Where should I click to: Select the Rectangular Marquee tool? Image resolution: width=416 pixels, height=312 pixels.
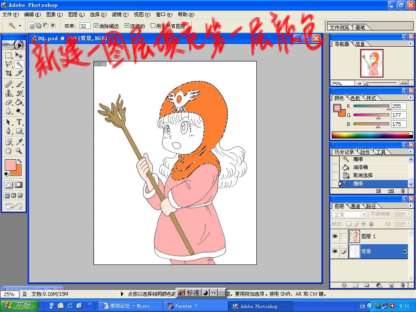[9, 55]
